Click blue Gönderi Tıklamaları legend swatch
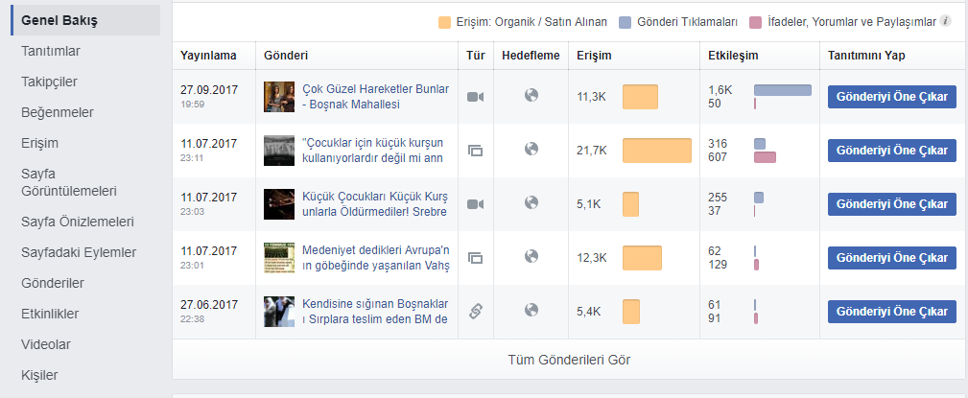The height and width of the screenshot is (398, 968). [x=625, y=22]
